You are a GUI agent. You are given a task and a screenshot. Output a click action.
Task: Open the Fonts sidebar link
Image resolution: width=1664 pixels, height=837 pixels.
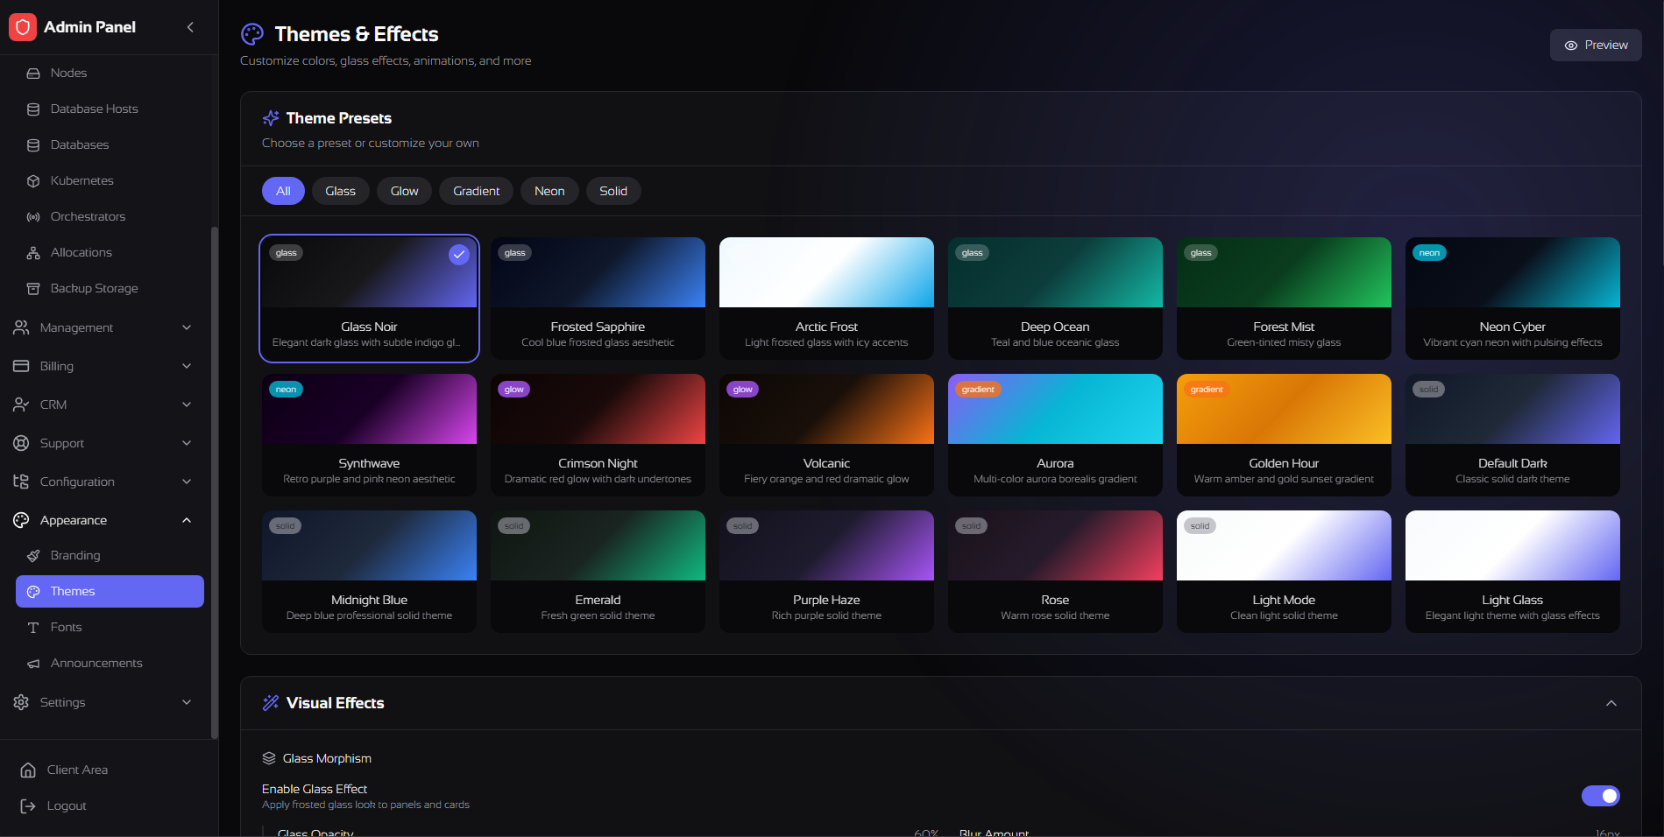tap(110, 627)
